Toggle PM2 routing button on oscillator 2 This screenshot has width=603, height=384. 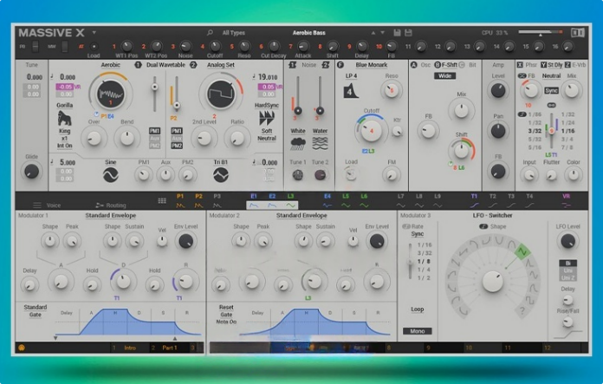[x=177, y=146]
